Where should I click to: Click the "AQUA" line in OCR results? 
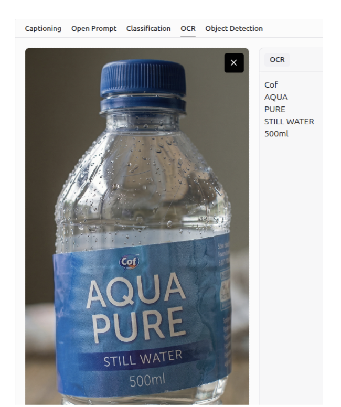coord(276,97)
